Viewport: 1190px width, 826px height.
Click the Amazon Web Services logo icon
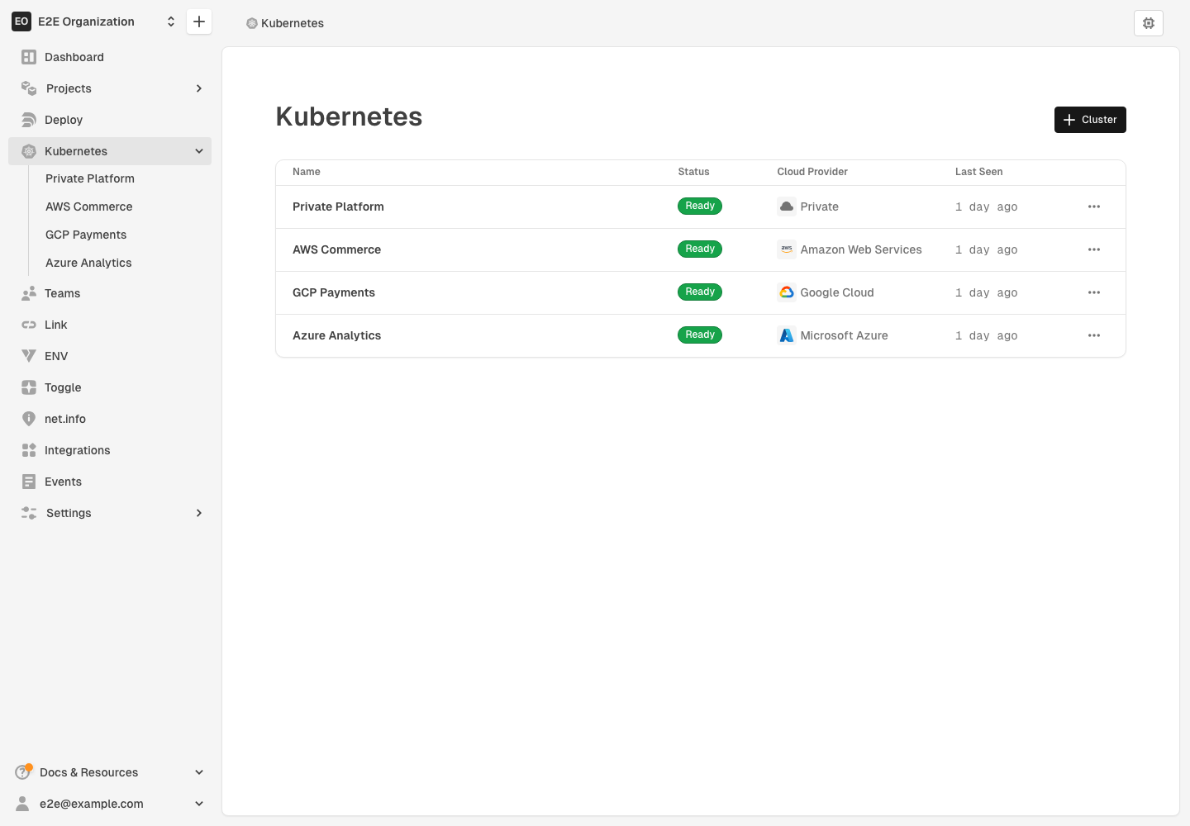pos(787,249)
